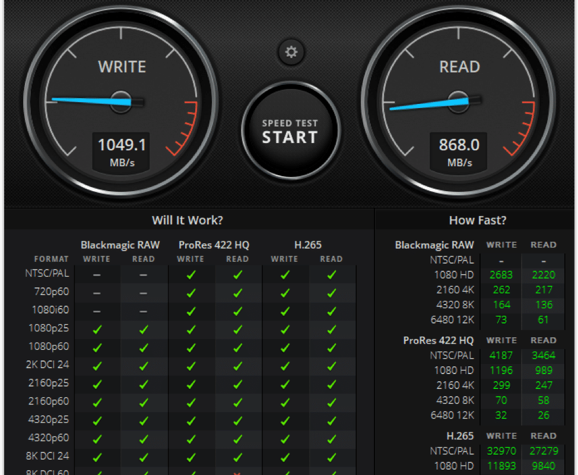Click 8K DCI 24 H.265 read checkmark
This screenshot has width=578, height=475.
point(332,457)
